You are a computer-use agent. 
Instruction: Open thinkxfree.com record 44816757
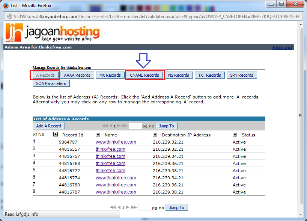110,156
